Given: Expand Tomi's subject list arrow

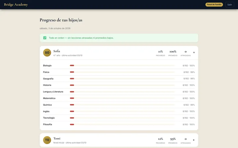Looking at the screenshot, I should (194, 140).
